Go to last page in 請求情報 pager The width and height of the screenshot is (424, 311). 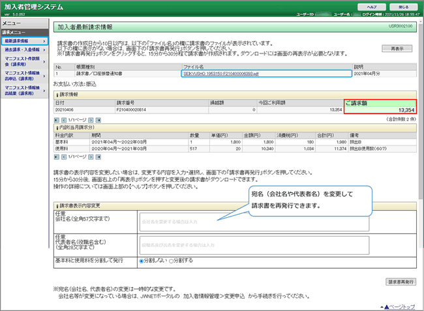pyautogui.click(x=98, y=120)
